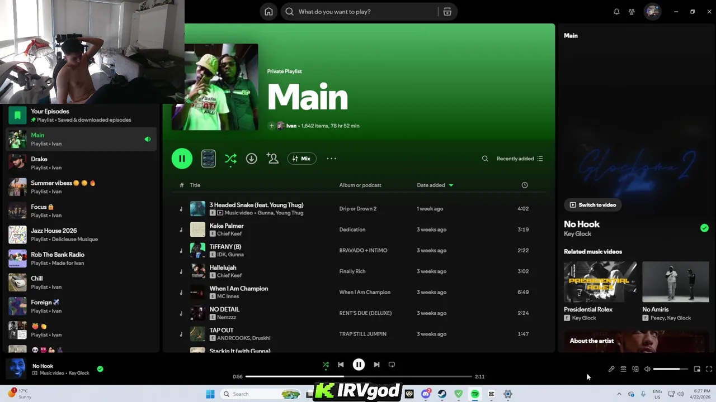Open Windows Start menu
This screenshot has height=402, width=716.
pyautogui.click(x=210, y=394)
